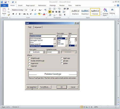The height and width of the screenshot is (109, 120).
Task: Switch to the References tab
Action: pos(42,5)
